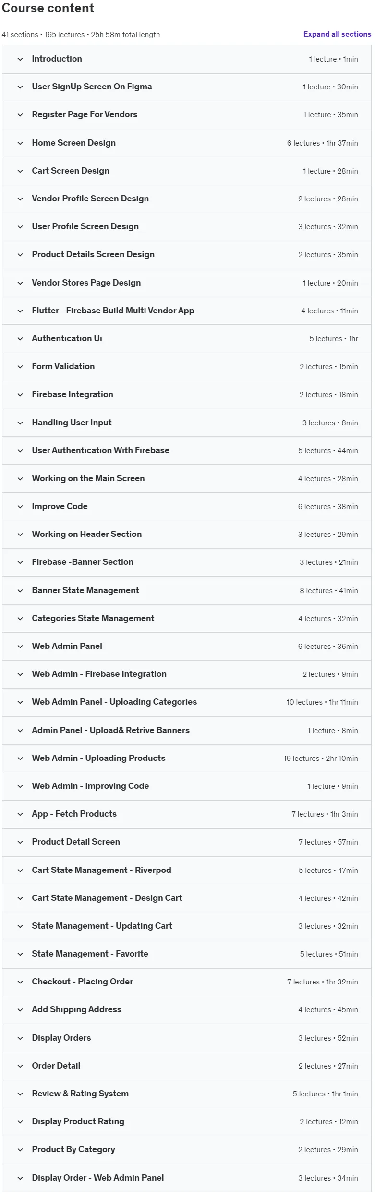Expand Web Admin - Uploading Products arrow
Image resolution: width=375 pixels, height=1194 pixels.
coord(20,759)
